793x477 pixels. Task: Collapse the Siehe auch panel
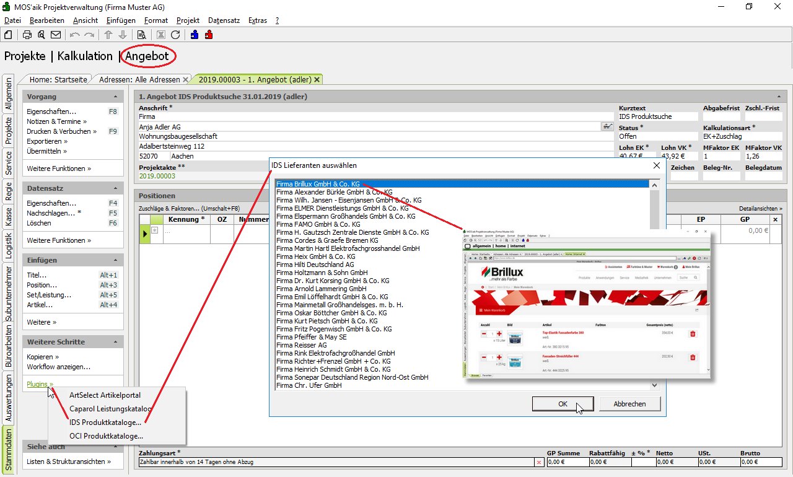(x=115, y=447)
